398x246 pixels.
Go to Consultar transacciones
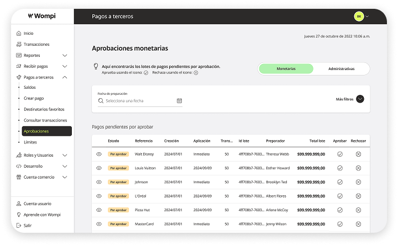(x=45, y=120)
